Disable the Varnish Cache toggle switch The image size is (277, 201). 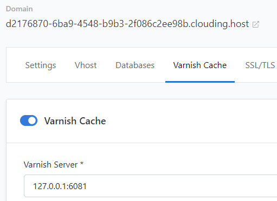pos(29,120)
